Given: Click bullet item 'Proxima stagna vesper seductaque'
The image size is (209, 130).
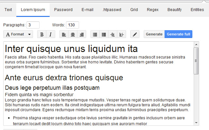Looking at the screenshot, I should (x=99, y=121).
